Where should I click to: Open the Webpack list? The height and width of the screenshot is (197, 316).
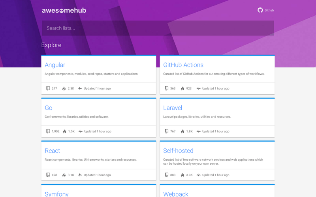pos(176,194)
